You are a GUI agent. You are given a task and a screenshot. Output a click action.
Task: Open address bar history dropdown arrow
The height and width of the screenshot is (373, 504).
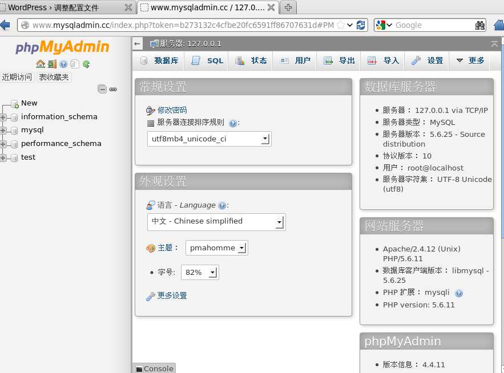[x=350, y=25]
